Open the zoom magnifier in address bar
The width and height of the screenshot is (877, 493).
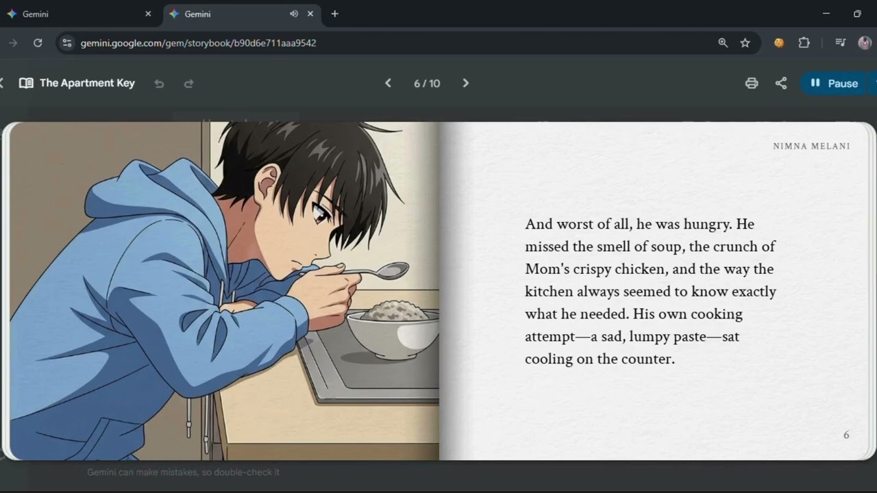click(723, 42)
